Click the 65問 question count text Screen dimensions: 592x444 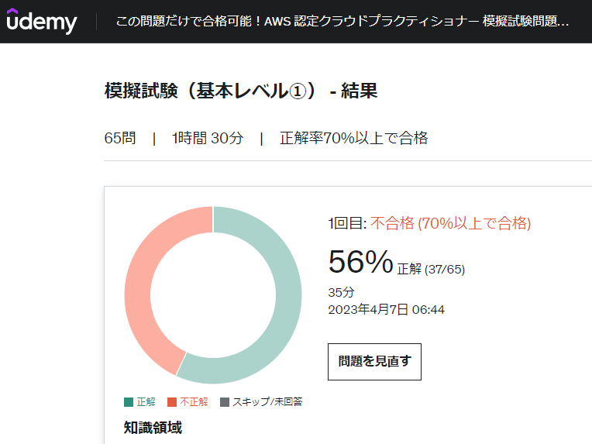(120, 138)
